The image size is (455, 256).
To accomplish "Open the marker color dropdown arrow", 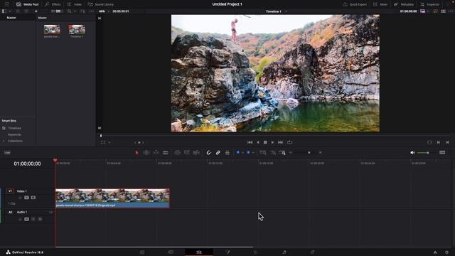I will click(253, 153).
